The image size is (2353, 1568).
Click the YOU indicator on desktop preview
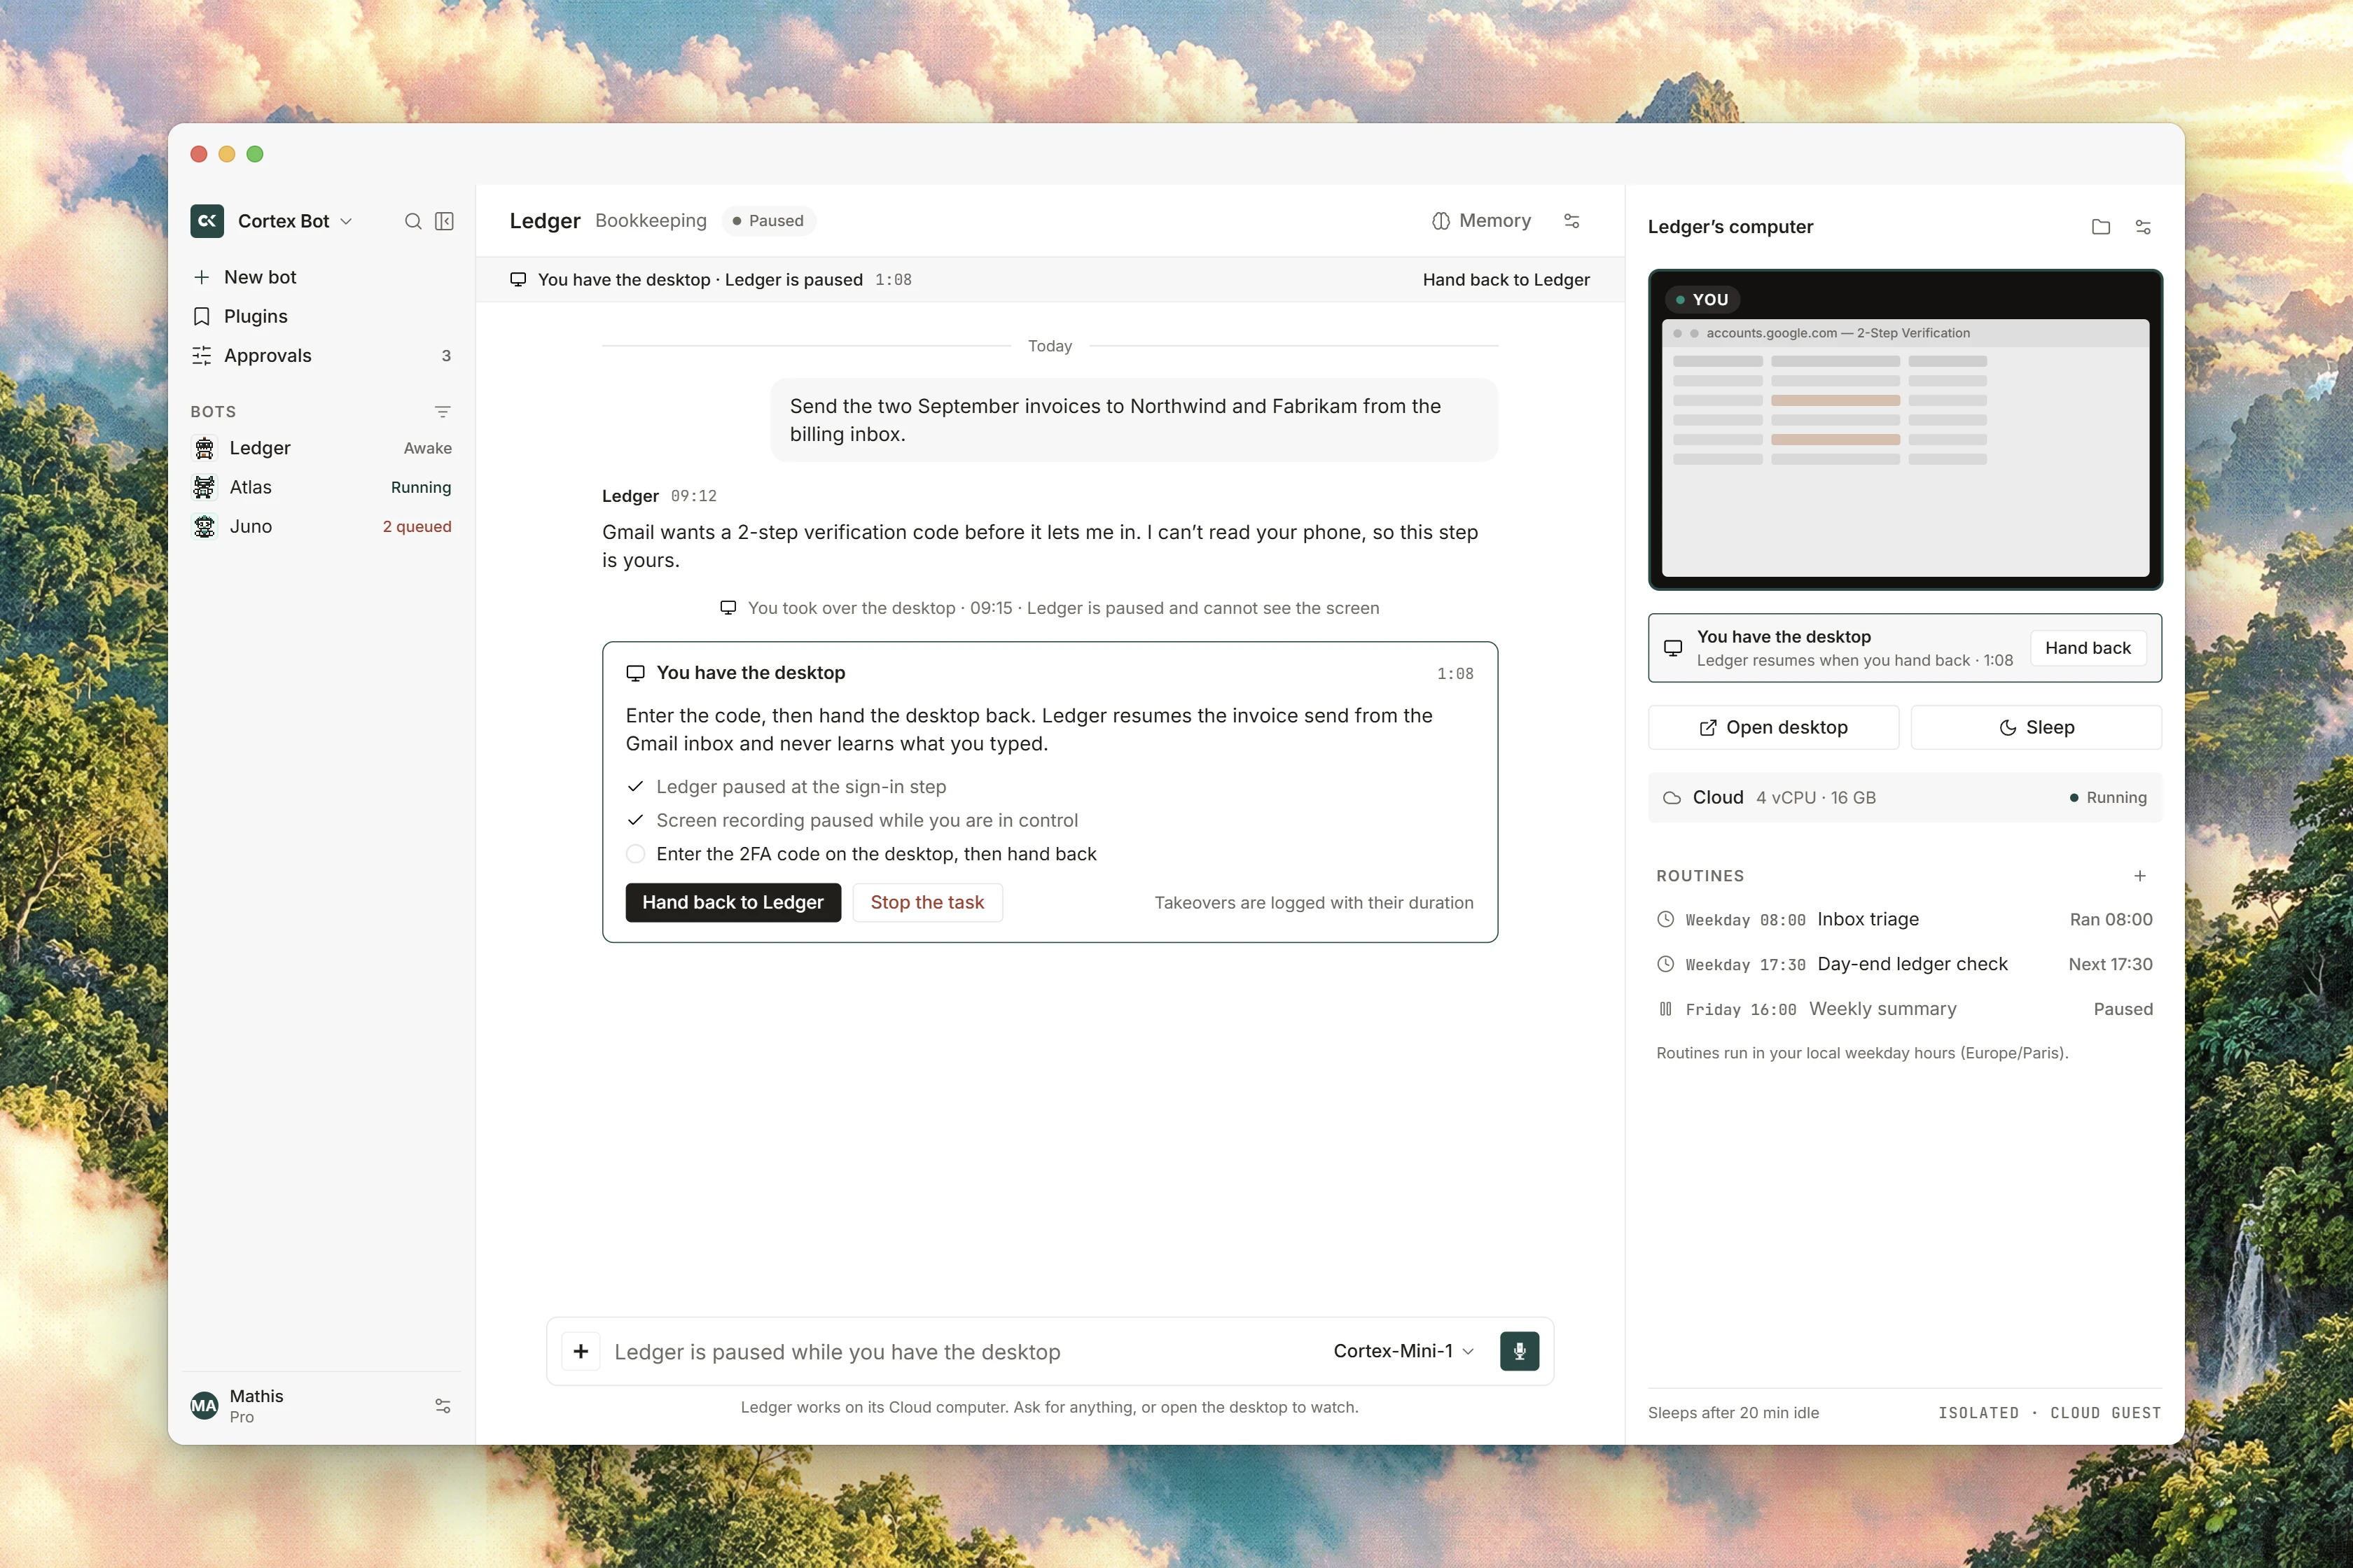point(1702,300)
